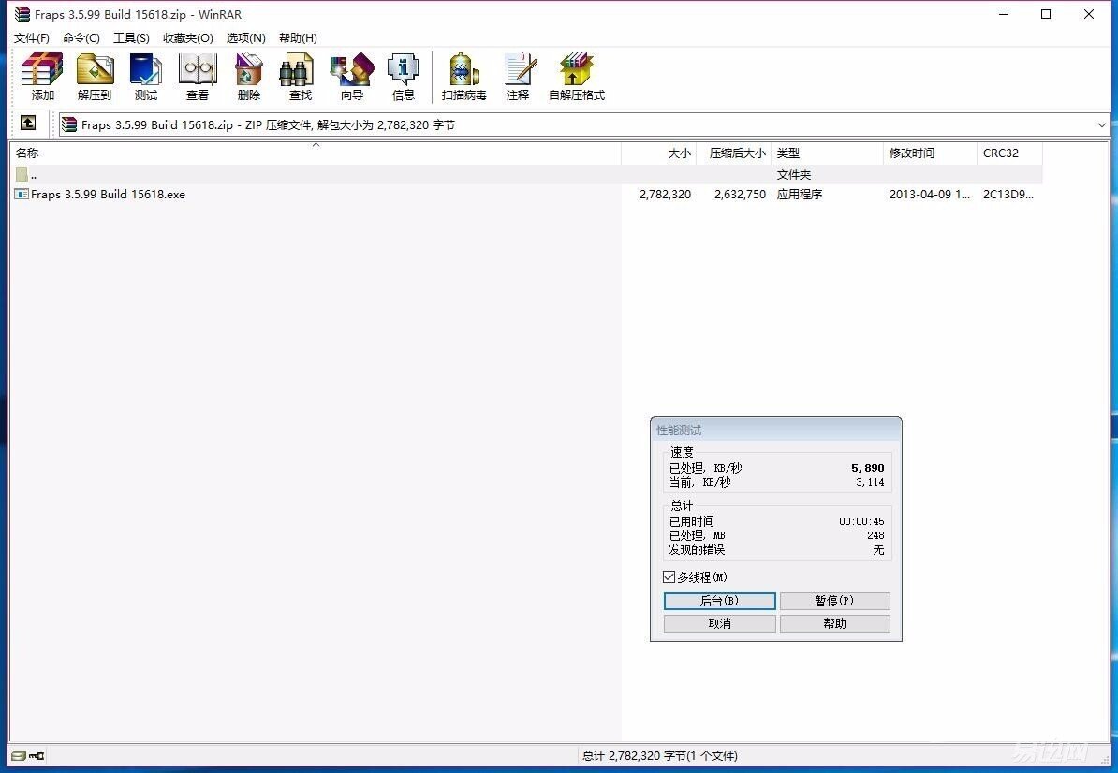Maximize the WinRAR window

1046,14
